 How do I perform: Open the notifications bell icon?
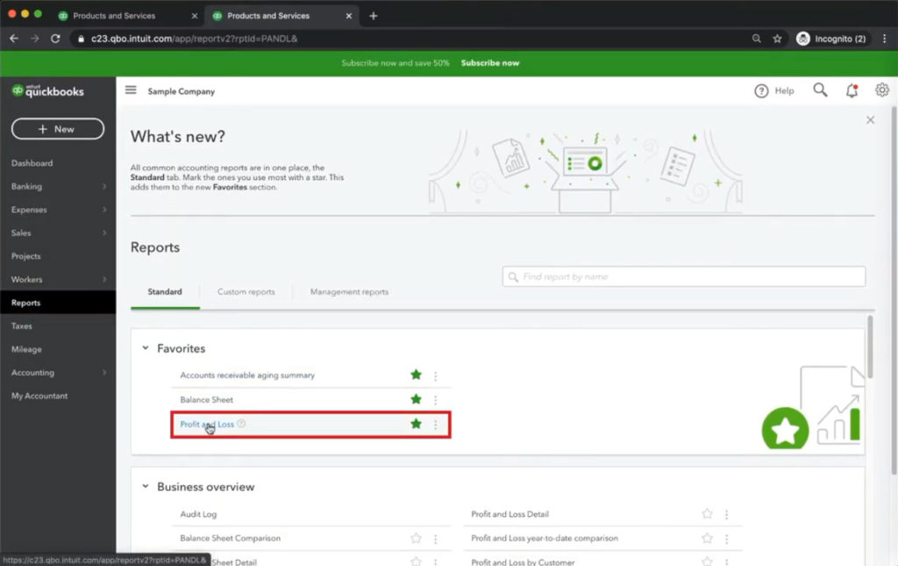852,90
